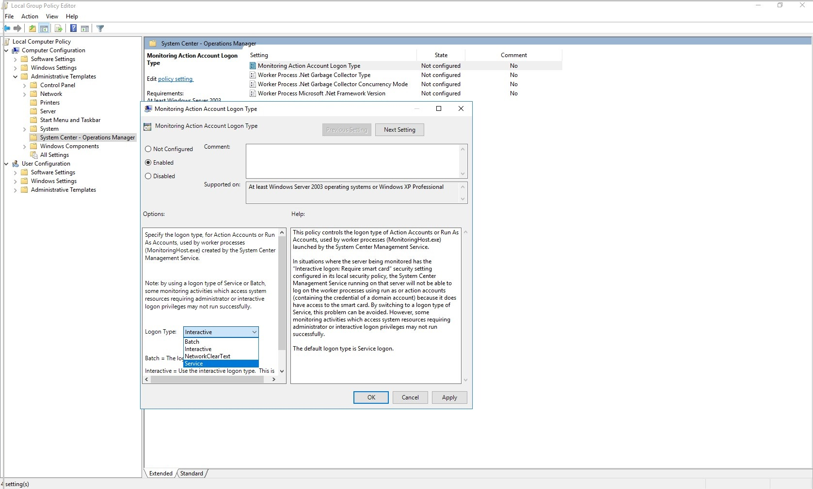Select the Not Configured radio button

pyautogui.click(x=148, y=149)
